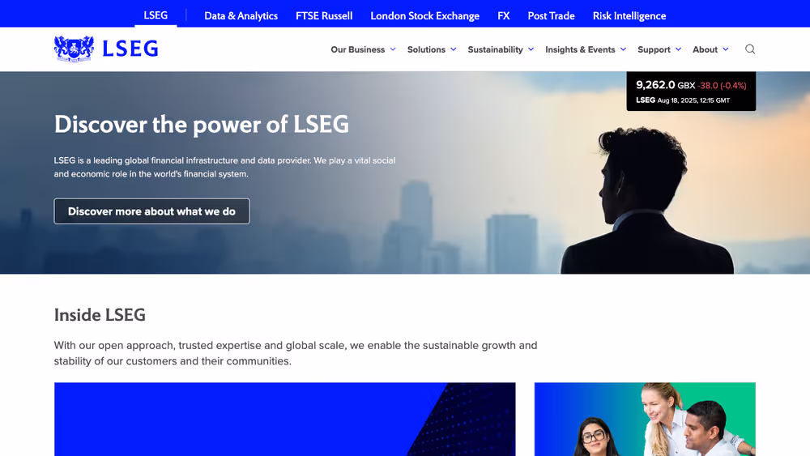Viewport: 810px width, 456px height.
Task: Select the FX tab
Action: tap(504, 16)
